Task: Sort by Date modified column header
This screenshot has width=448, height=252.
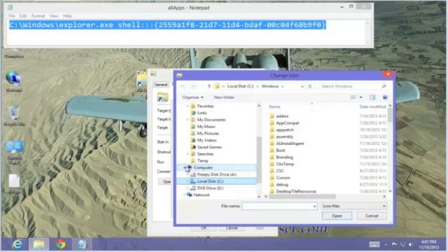Action: point(372,106)
